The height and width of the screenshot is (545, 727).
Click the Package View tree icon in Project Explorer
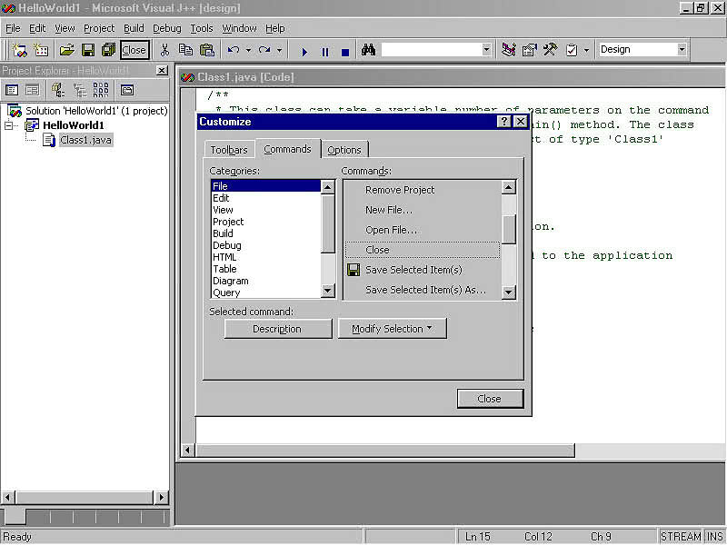click(80, 90)
